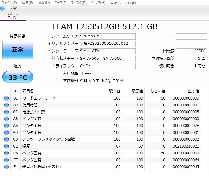Screen dimensions: 209x178
Task: Click the rotation rate field ---- (SSD)
Action: point(191,51)
